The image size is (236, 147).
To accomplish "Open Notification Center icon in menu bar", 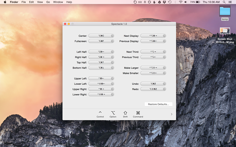I will (x=230, y=2).
